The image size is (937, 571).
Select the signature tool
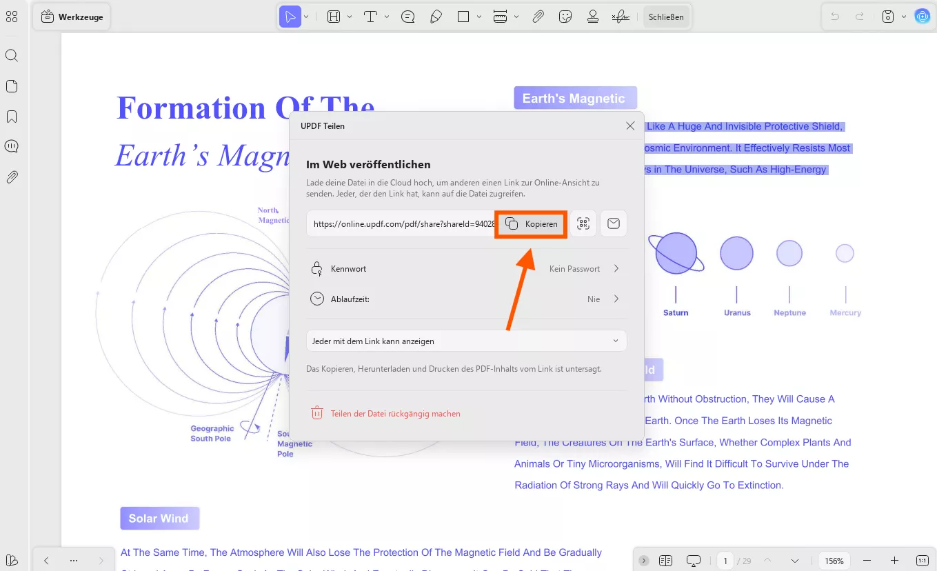(x=621, y=17)
